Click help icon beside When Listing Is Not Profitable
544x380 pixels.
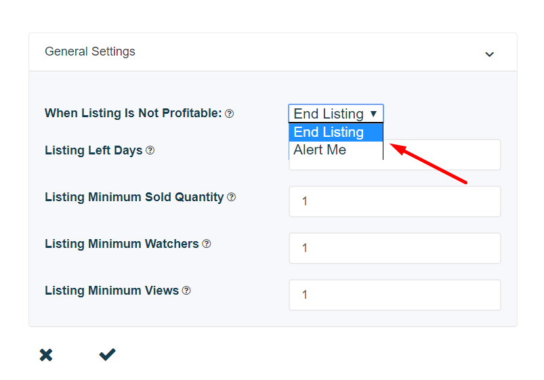point(230,114)
